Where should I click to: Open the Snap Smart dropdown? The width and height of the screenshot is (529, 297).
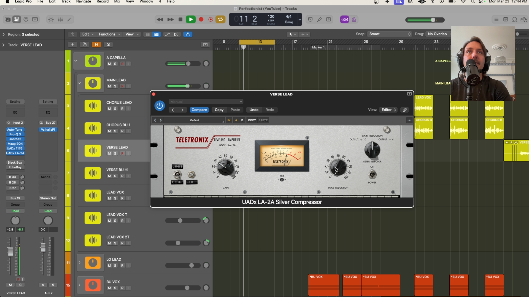pyautogui.click(x=390, y=34)
